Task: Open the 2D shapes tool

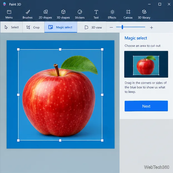Action: tap(45, 15)
